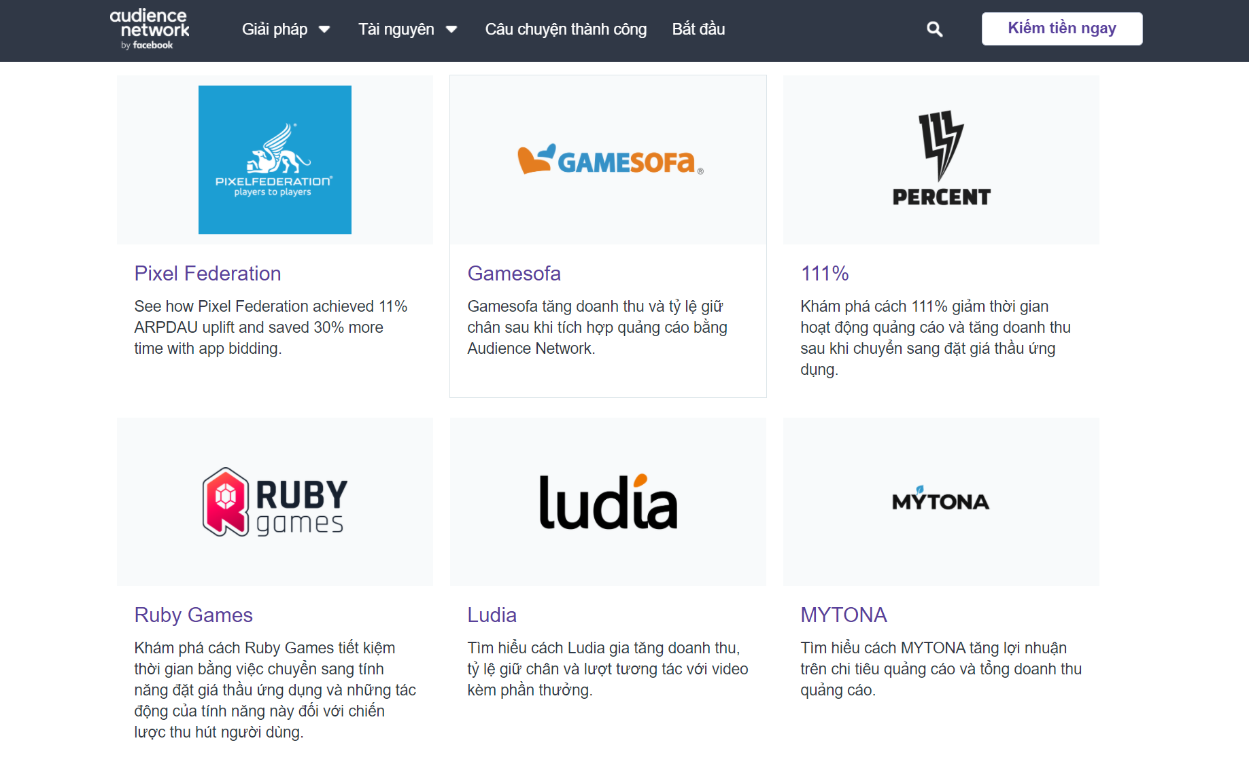Follow the Ruby Games title link

click(x=193, y=615)
